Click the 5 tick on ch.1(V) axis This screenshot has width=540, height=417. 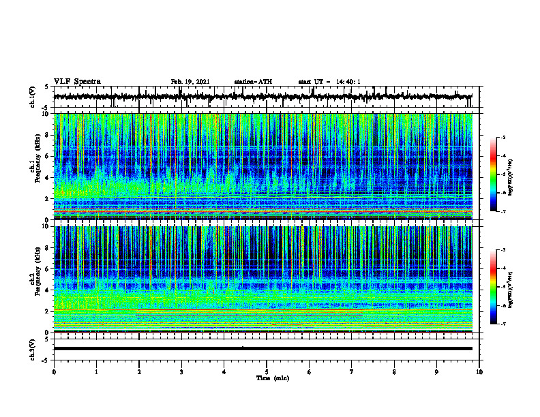(x=47, y=87)
